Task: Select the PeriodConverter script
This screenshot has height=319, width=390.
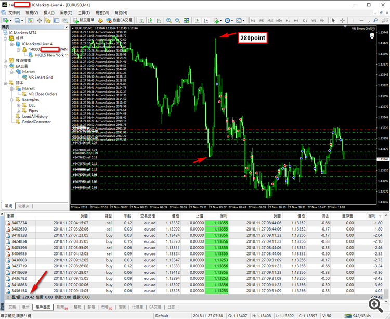Action: (x=36, y=122)
